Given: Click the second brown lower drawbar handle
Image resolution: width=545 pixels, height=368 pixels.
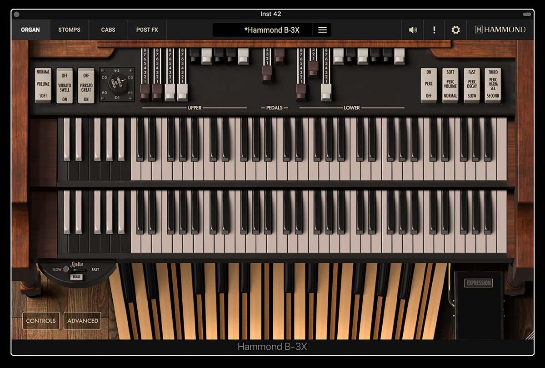Looking at the screenshot, I should [314, 69].
